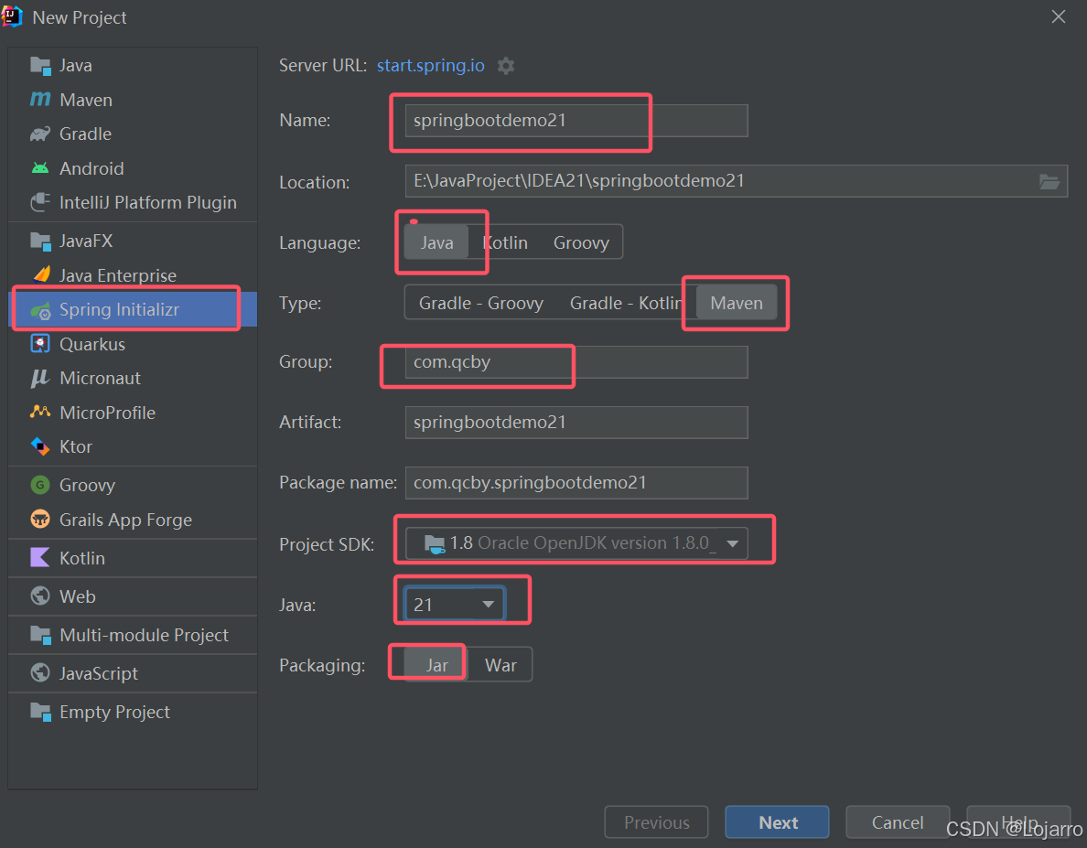This screenshot has width=1087, height=848.
Task: Select Android generator in sidebar
Action: [x=133, y=168]
